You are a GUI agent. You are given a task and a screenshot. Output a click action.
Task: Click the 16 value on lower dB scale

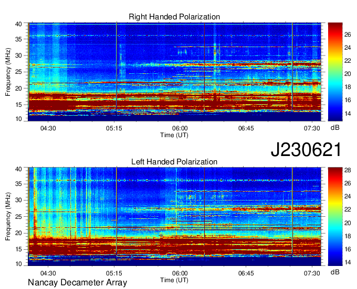348,249
